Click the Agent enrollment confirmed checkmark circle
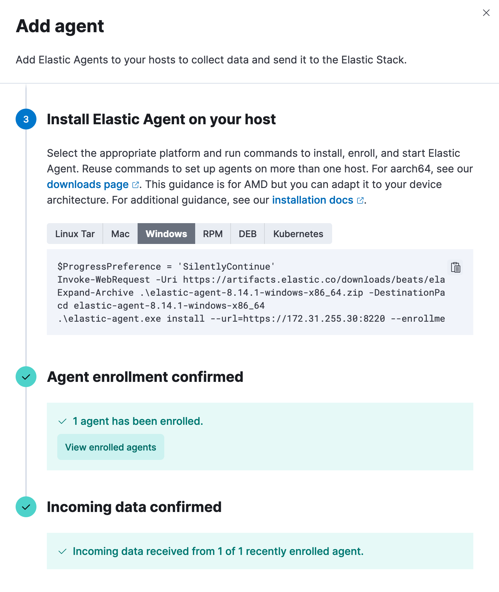This screenshot has height=592, width=499. click(26, 377)
